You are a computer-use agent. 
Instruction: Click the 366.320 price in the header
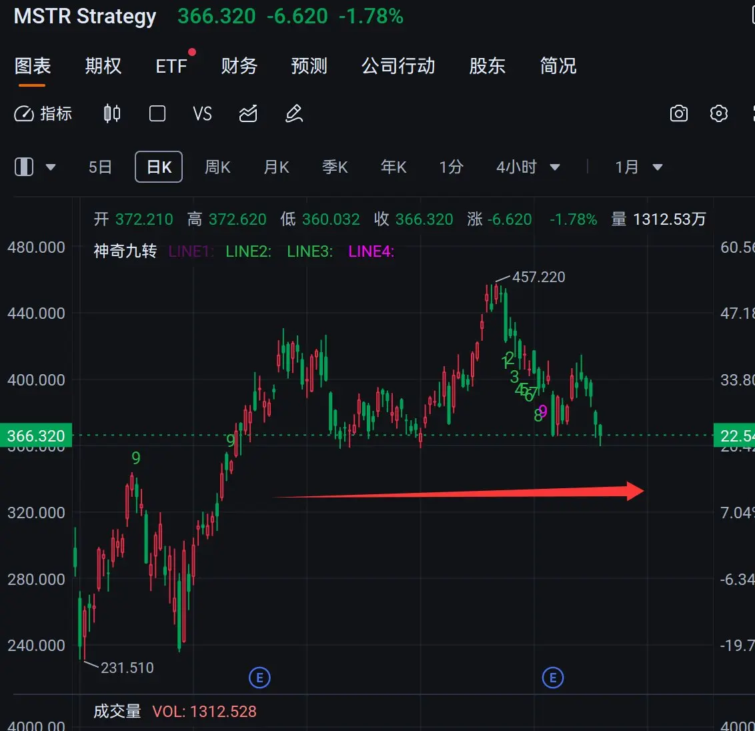pyautogui.click(x=217, y=17)
